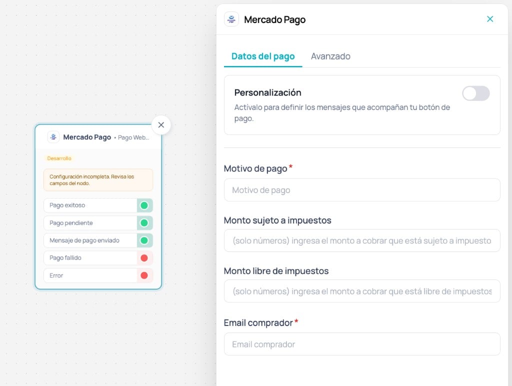Select the Email comprador input field
Image resolution: width=512 pixels, height=386 pixels.
[x=362, y=344]
